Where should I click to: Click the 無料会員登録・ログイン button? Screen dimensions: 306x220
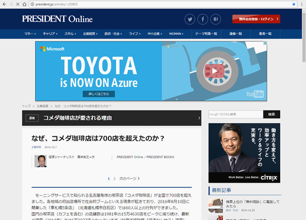coord(256,19)
